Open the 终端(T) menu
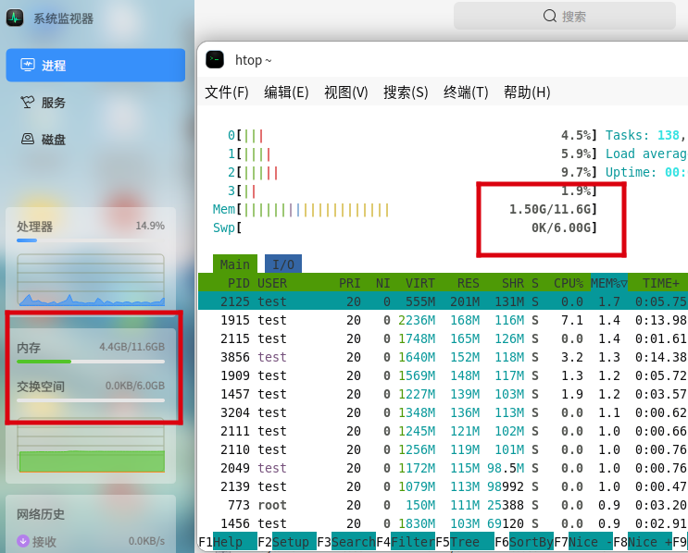688x553 pixels. point(466,92)
